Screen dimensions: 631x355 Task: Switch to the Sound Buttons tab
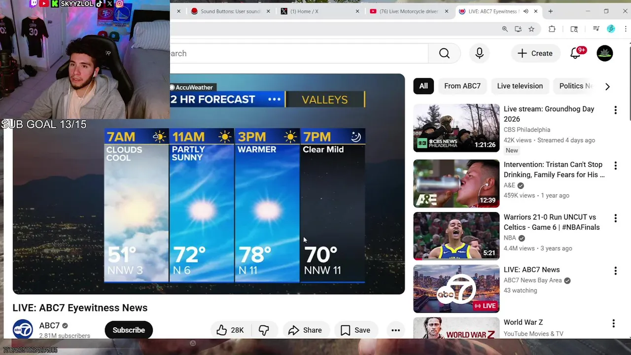(226, 11)
